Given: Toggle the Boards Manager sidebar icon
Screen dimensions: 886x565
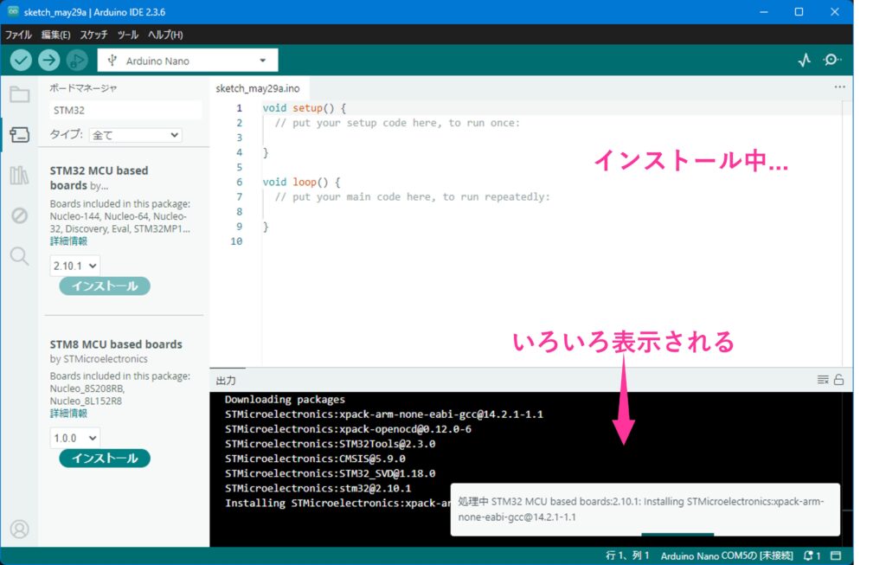Looking at the screenshot, I should (19, 134).
